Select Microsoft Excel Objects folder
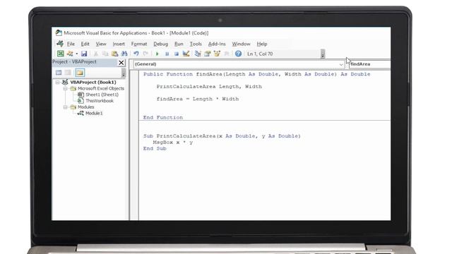This screenshot has height=254, width=452. click(x=100, y=88)
